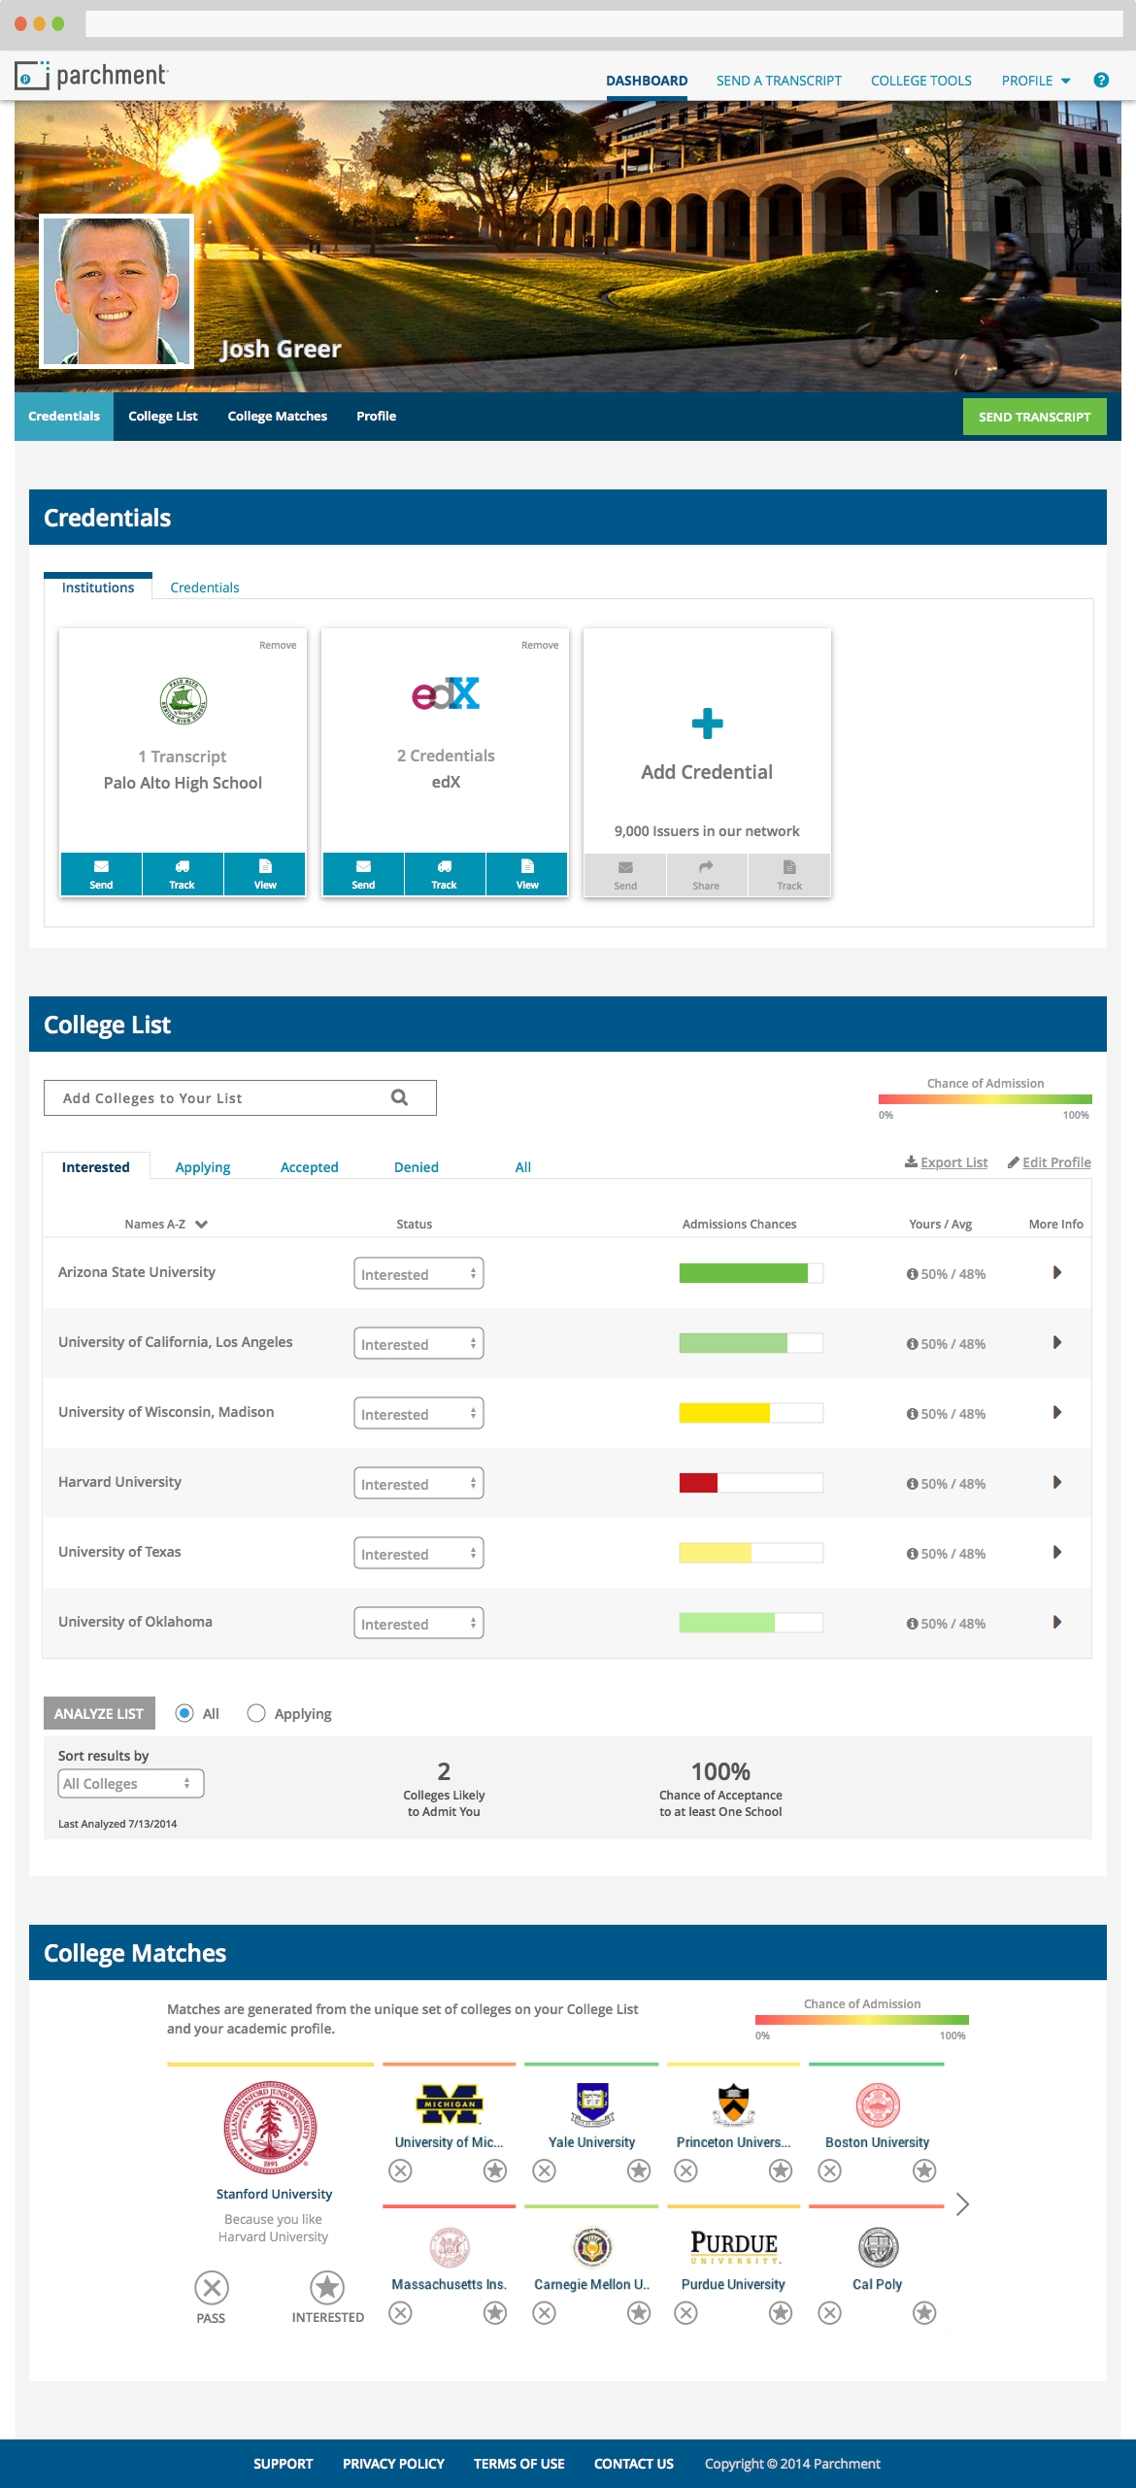Screen dimensions: 1136x2488
Task: Pass on Stanford University match
Action: tap(212, 2288)
